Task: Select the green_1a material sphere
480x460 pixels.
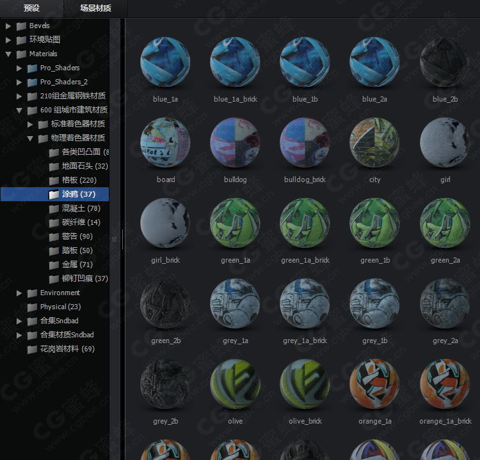Action: point(235,223)
